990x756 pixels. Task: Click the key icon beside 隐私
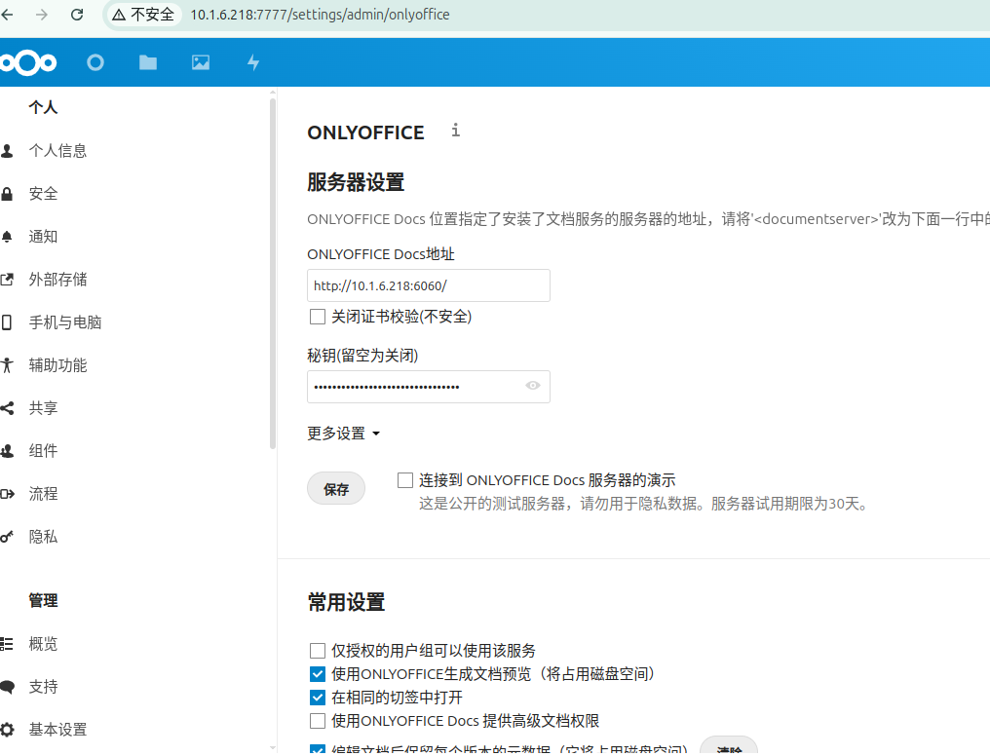[x=7, y=537]
